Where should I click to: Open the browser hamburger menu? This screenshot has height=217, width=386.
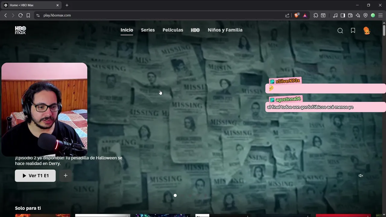coord(381,15)
